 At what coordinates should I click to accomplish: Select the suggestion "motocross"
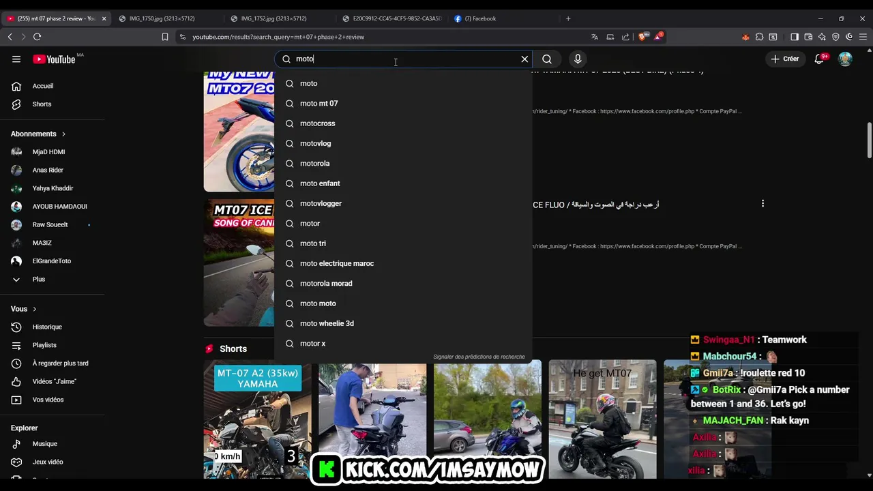click(402, 123)
